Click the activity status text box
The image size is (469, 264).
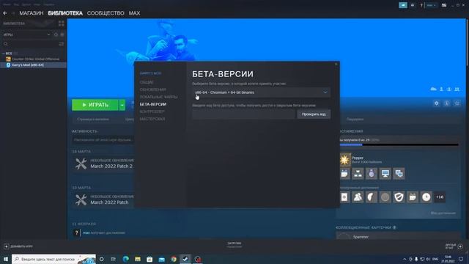[x=103, y=140]
